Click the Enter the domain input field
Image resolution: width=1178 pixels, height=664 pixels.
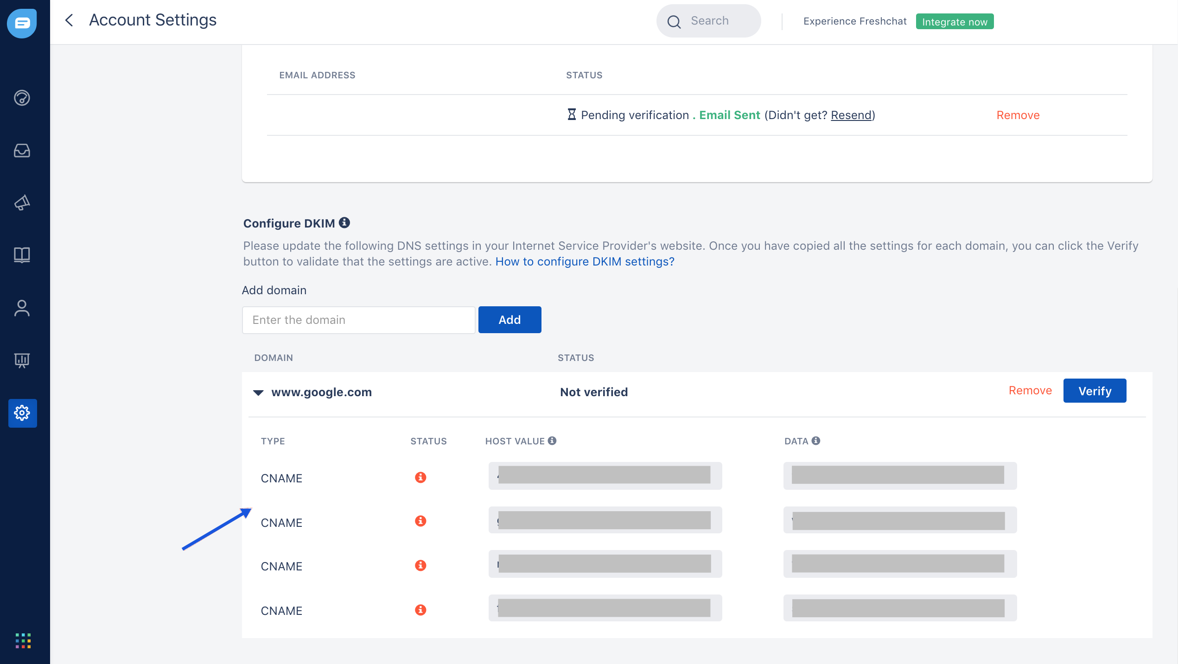coord(358,320)
